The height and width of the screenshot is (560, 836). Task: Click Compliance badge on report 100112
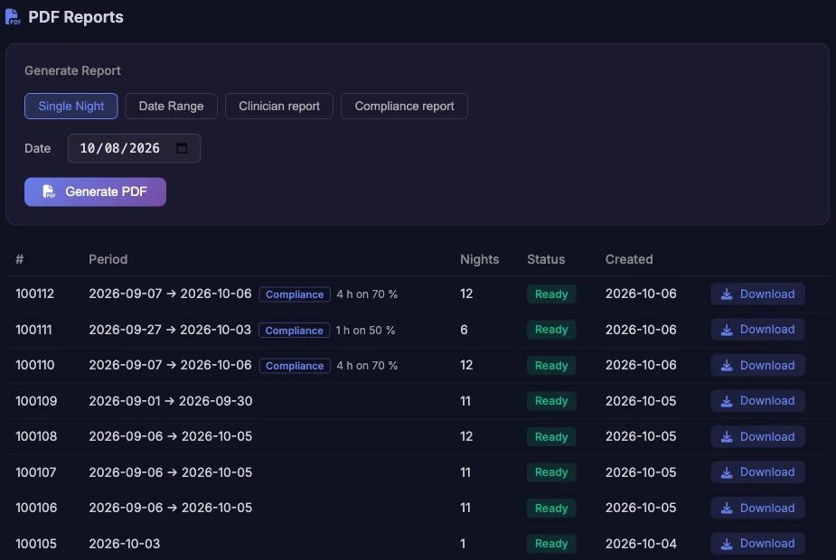pyautogui.click(x=295, y=294)
